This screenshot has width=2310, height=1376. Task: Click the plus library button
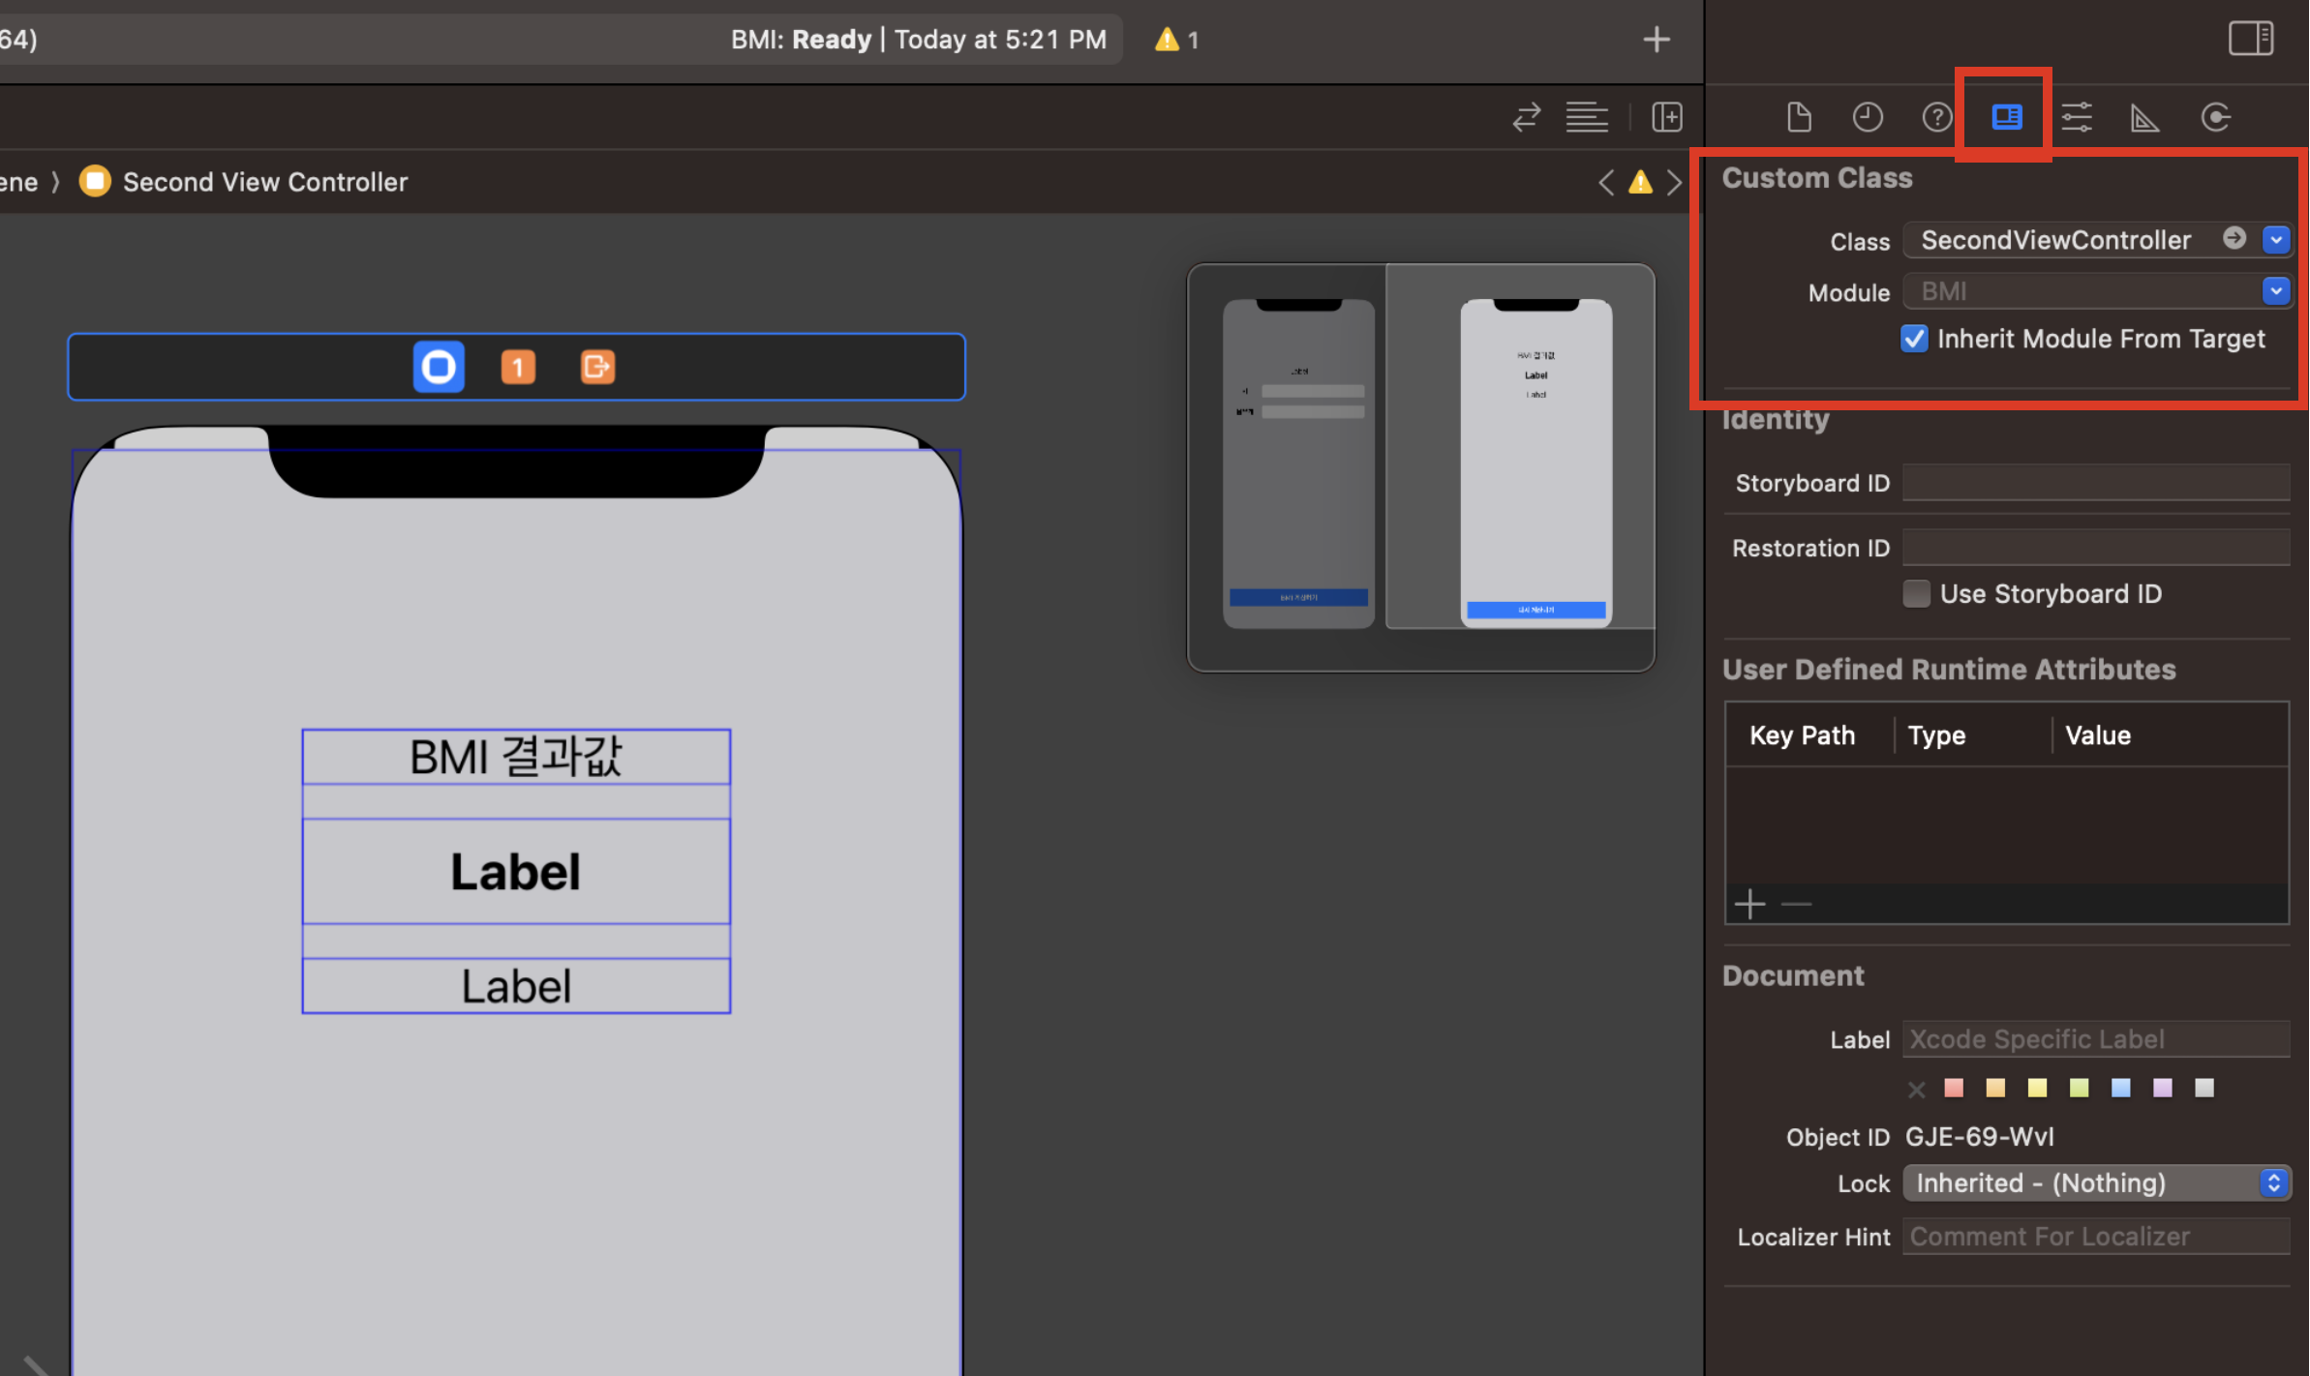point(1657,40)
